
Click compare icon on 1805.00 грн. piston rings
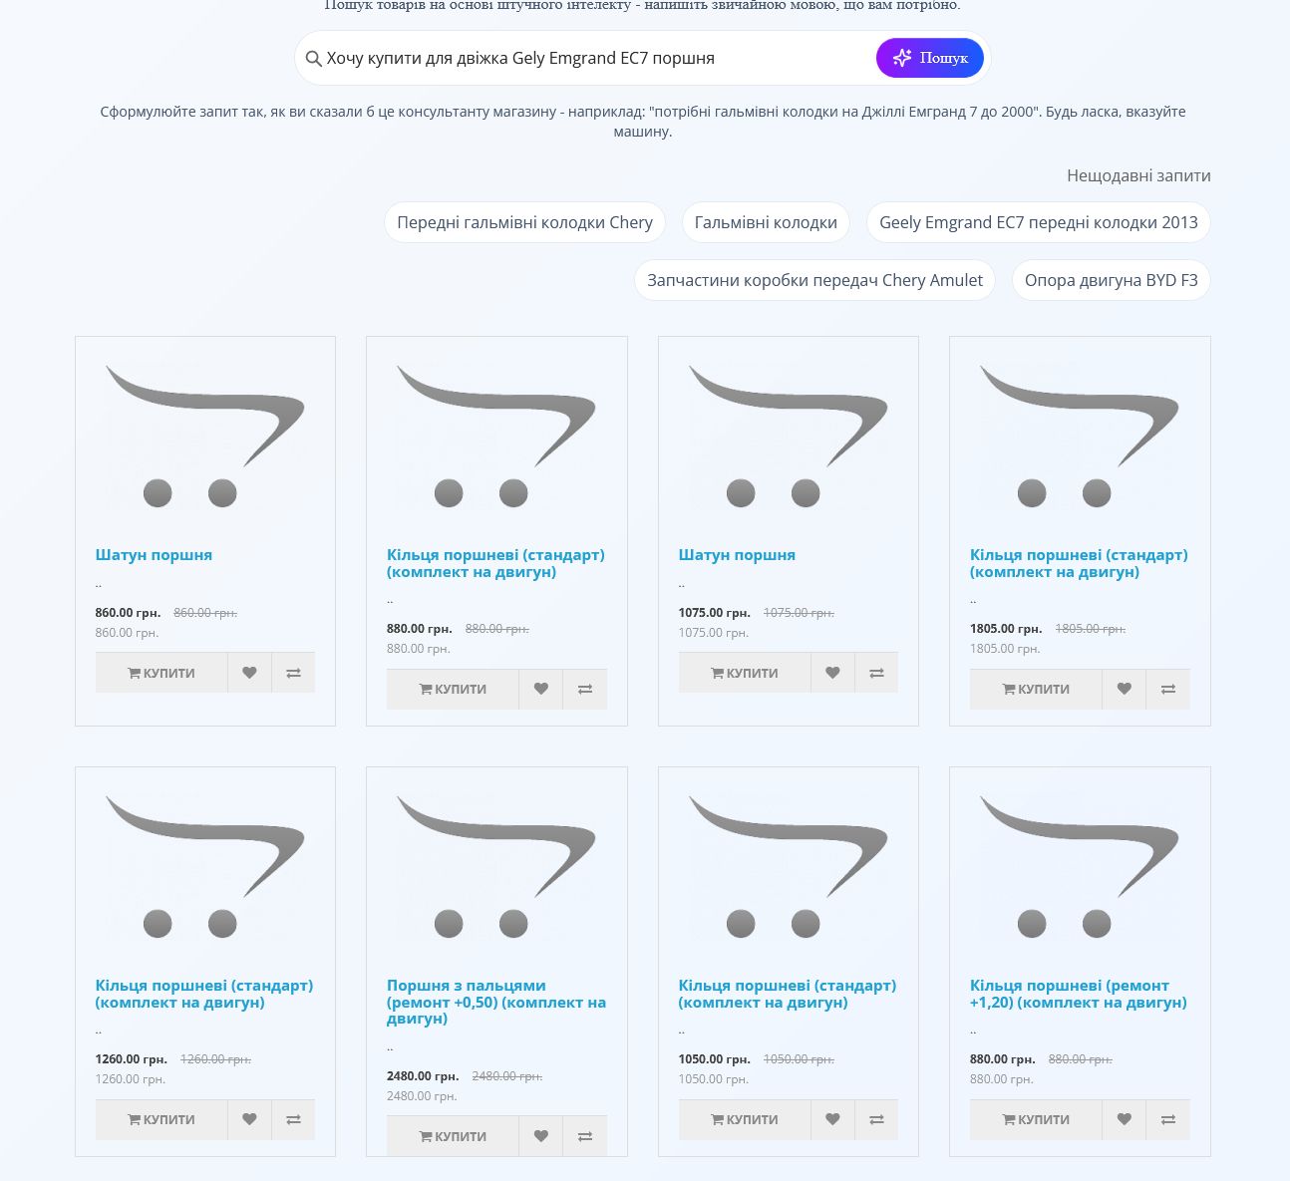coord(1167,689)
